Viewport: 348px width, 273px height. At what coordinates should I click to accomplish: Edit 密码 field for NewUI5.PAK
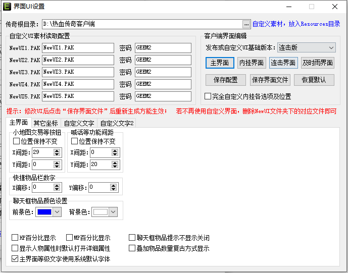pos(163,96)
